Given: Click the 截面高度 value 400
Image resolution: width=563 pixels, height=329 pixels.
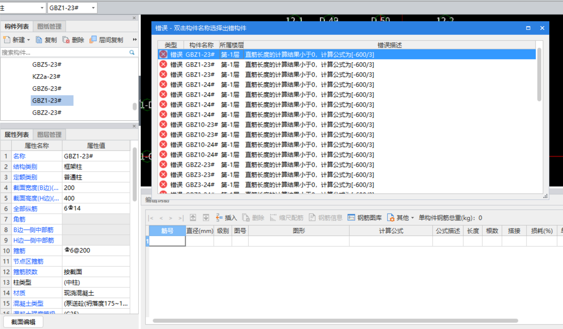Looking at the screenshot, I should tap(96, 198).
